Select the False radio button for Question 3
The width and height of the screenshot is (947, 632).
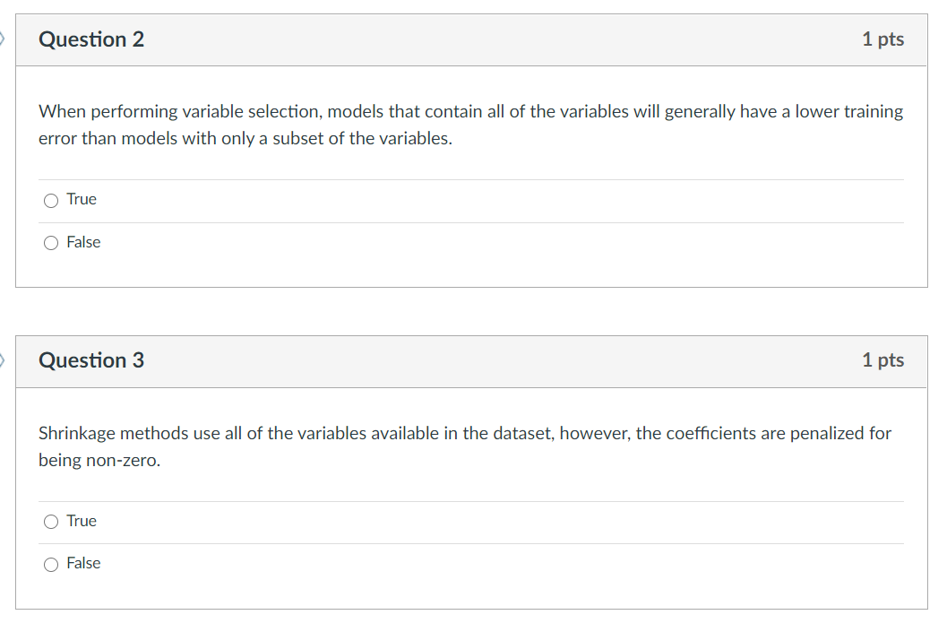tap(51, 563)
